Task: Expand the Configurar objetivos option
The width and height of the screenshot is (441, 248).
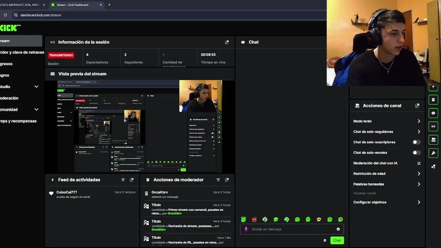Action: click(x=419, y=202)
